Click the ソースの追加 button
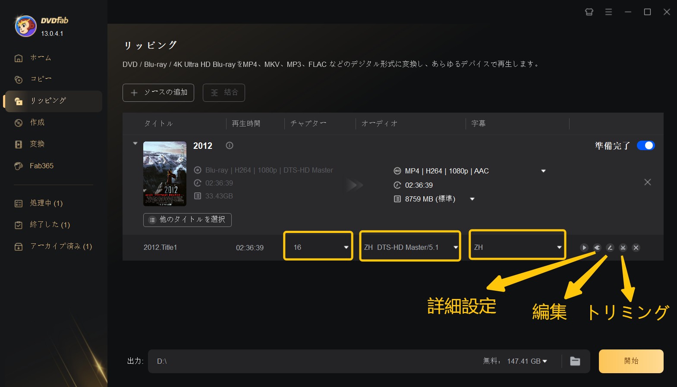The height and width of the screenshot is (387, 677). pyautogui.click(x=158, y=93)
